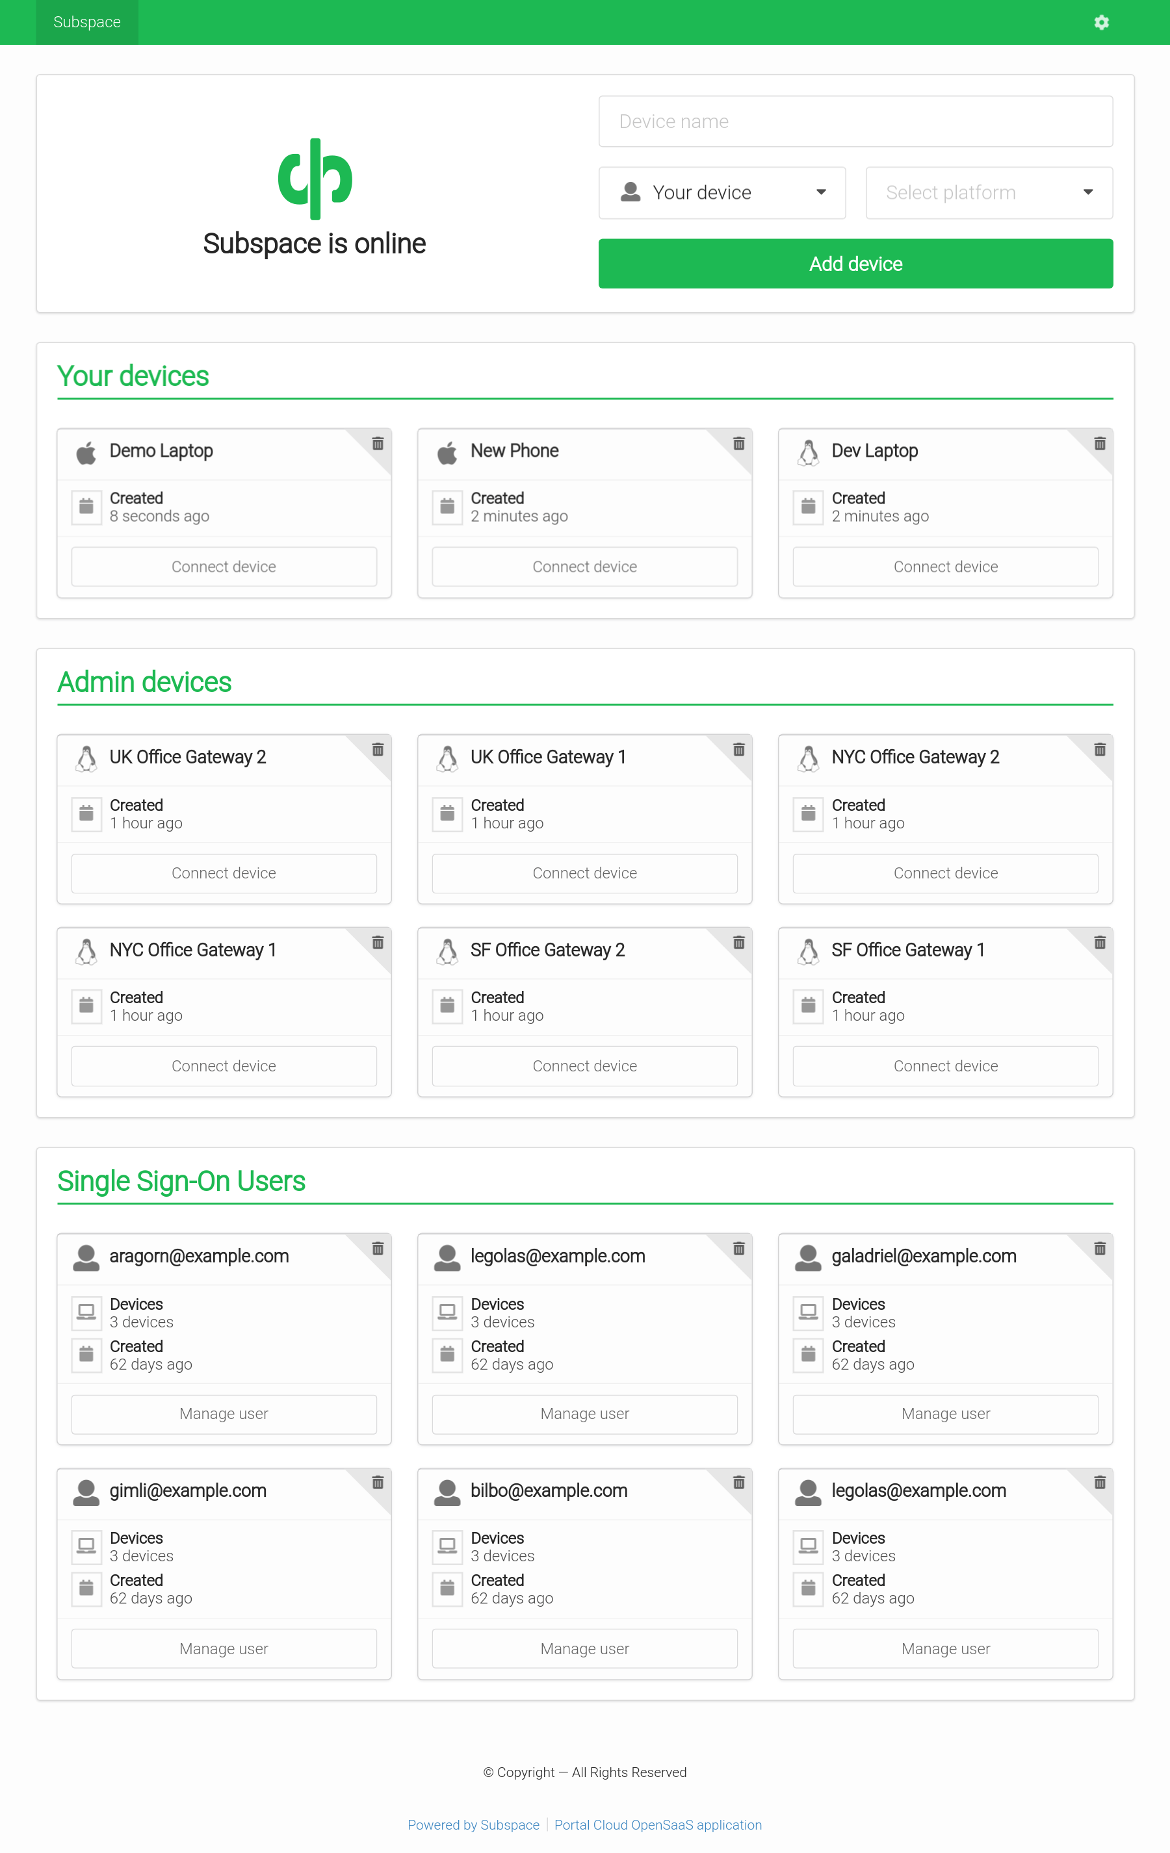The height and width of the screenshot is (1853, 1170).
Task: Connect the SF Office Gateway 2 device
Action: 584,1066
